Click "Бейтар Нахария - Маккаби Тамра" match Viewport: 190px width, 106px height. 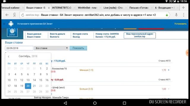click(51, 97)
